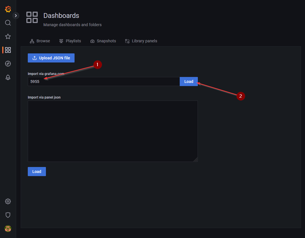
Task: Click the Grafana logo home icon
Action: point(8,9)
